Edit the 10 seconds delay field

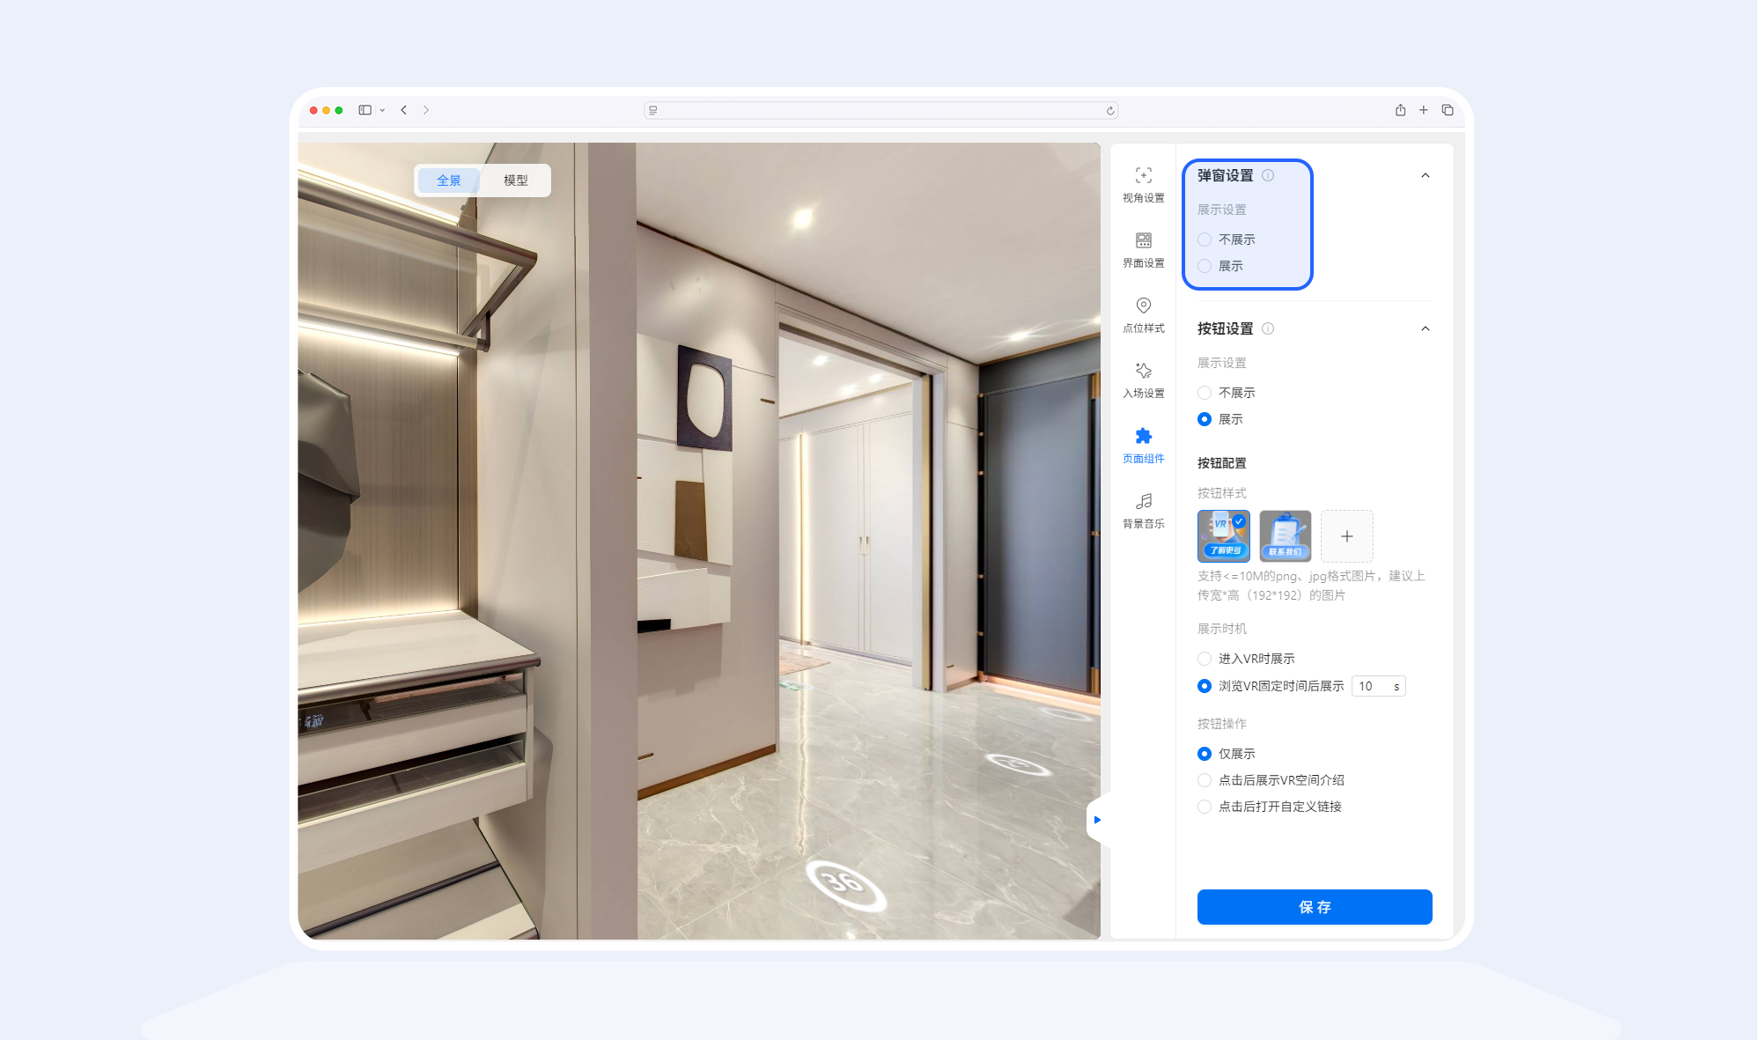(1378, 686)
